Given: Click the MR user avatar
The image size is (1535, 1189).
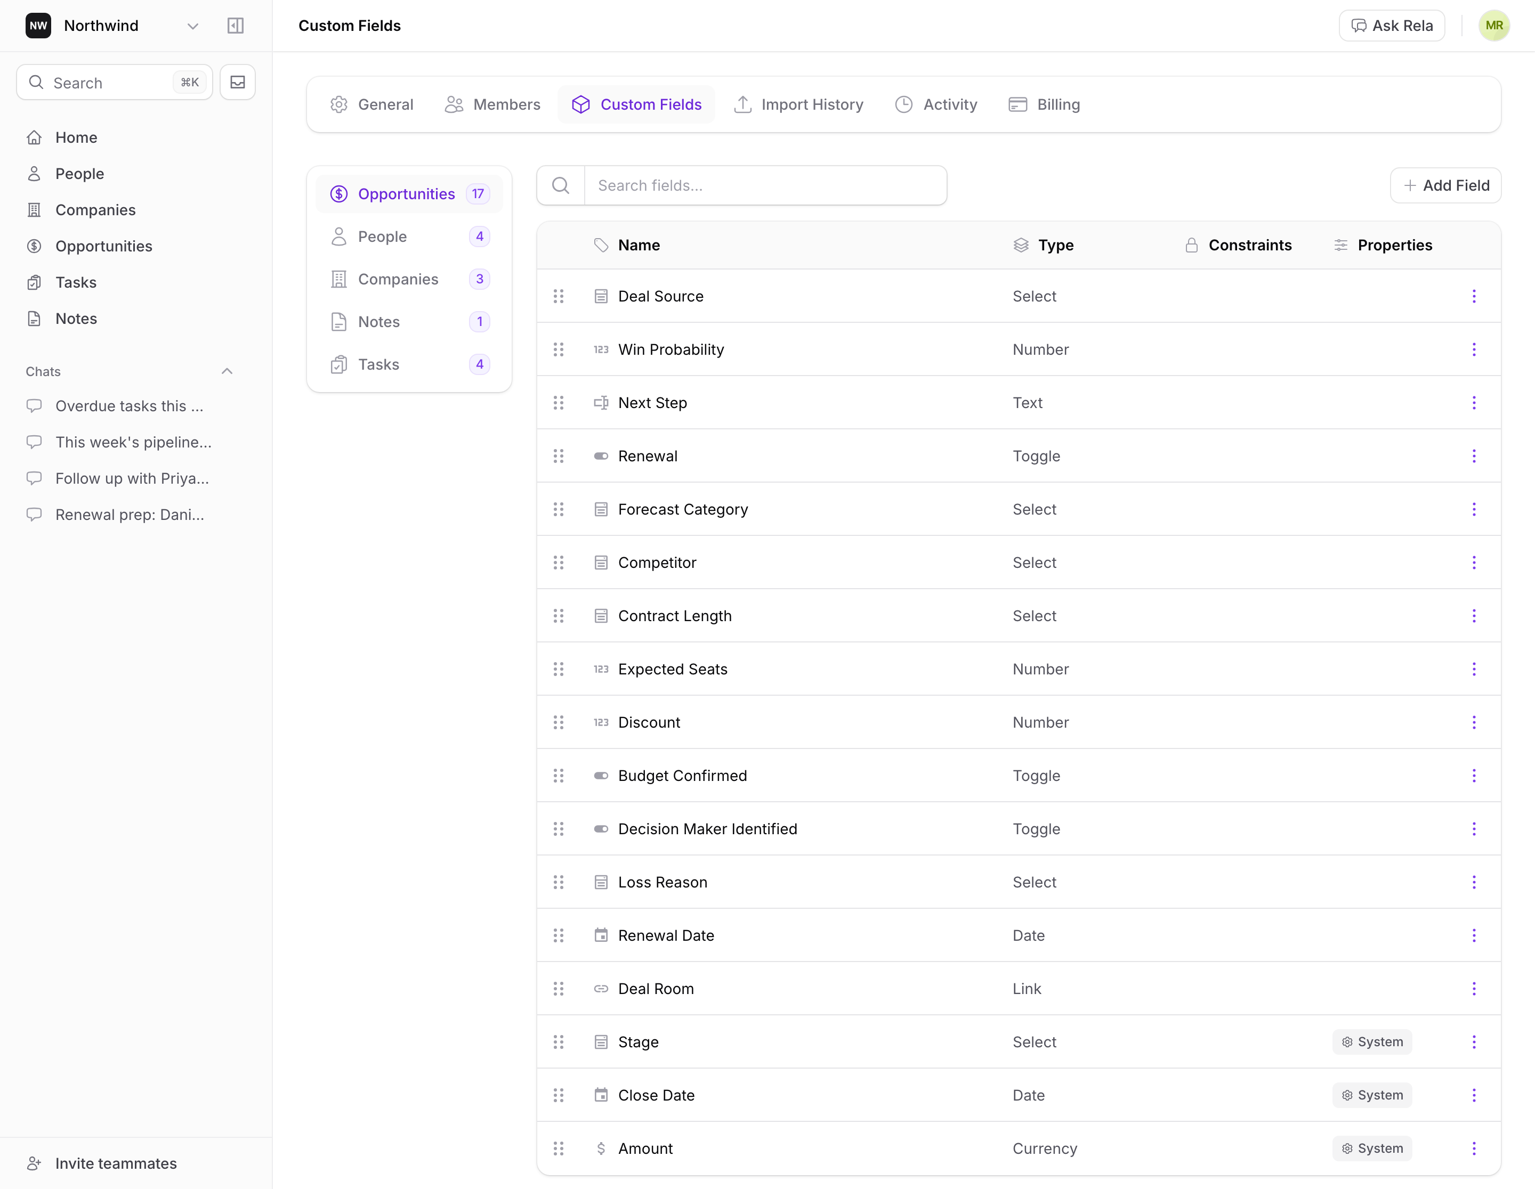Looking at the screenshot, I should pyautogui.click(x=1494, y=26).
